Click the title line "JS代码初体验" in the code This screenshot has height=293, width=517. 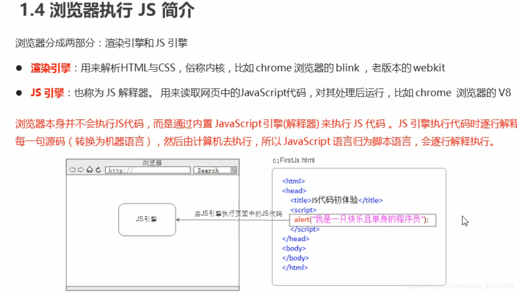[x=337, y=200]
